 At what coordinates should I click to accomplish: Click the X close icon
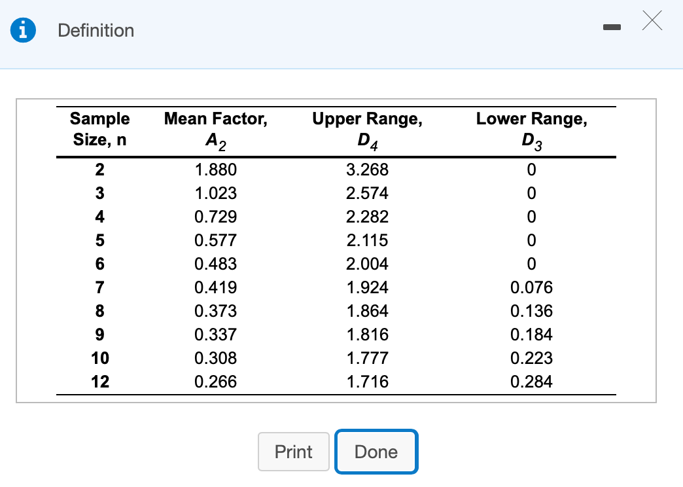652,21
